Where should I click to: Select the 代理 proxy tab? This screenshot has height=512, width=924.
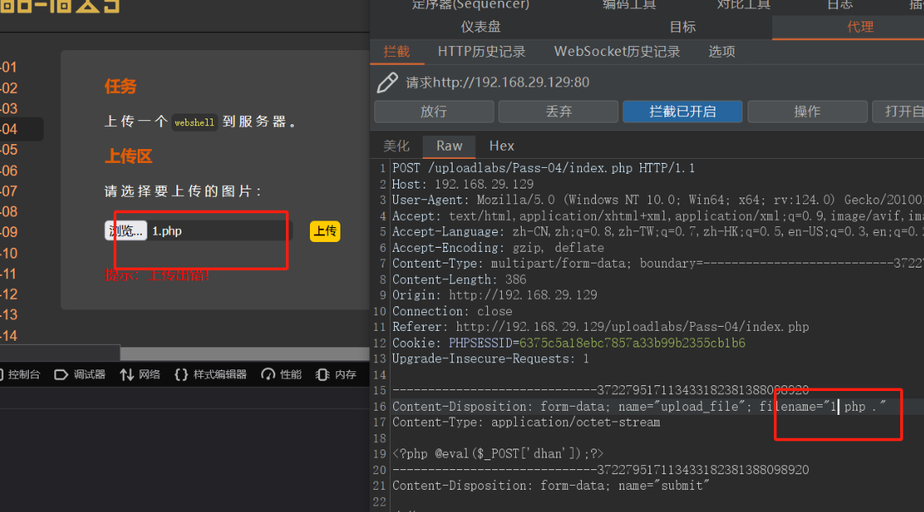pyautogui.click(x=860, y=27)
